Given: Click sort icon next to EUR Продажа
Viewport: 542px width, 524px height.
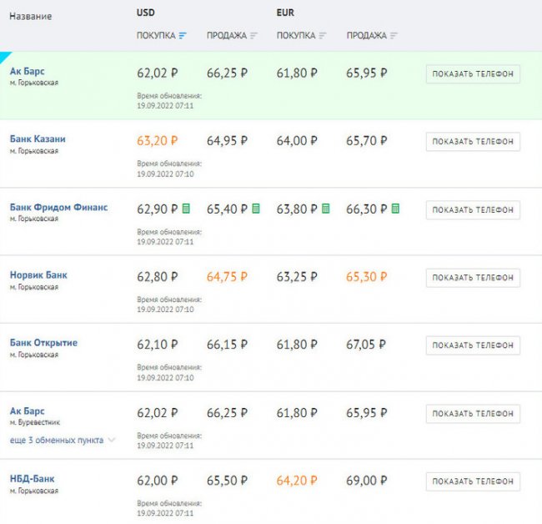Looking at the screenshot, I should coord(394,36).
